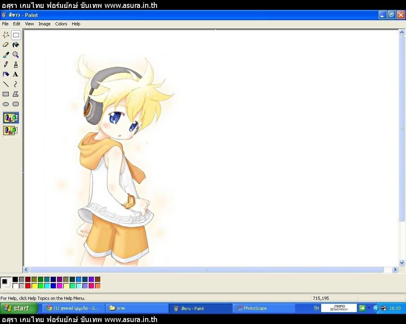Select the Pencil tool
This screenshot has height=324, width=406.
coord(6,65)
